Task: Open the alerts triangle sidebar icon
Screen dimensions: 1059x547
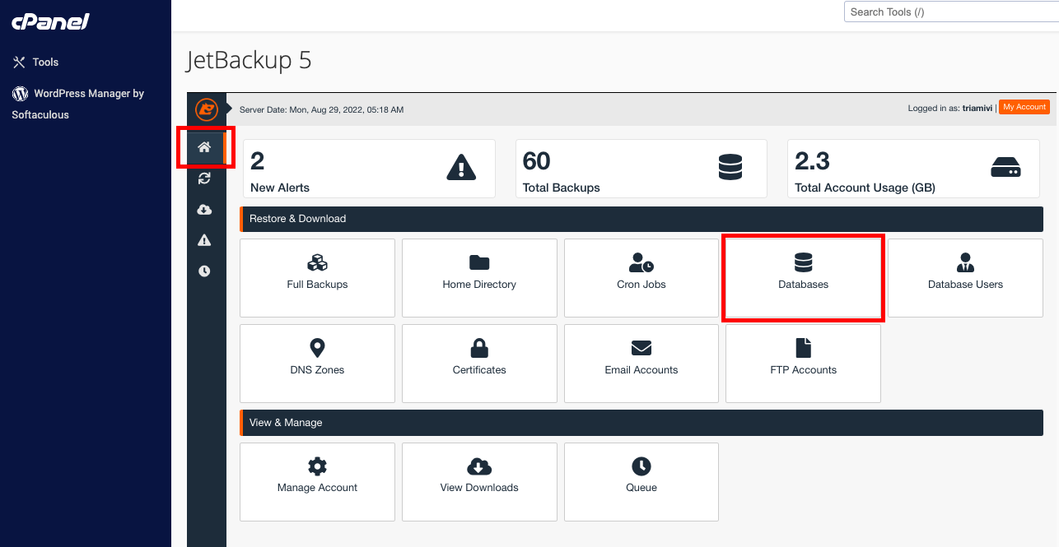Action: coord(204,240)
